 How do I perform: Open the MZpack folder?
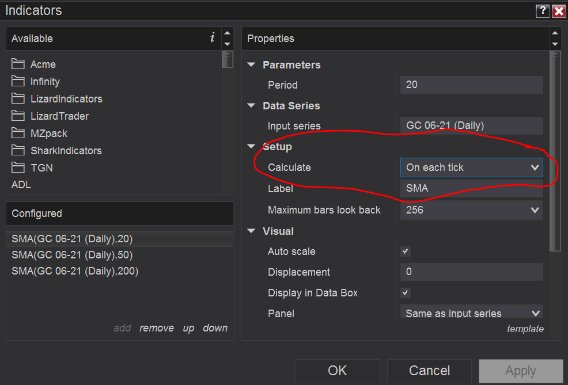(x=39, y=134)
